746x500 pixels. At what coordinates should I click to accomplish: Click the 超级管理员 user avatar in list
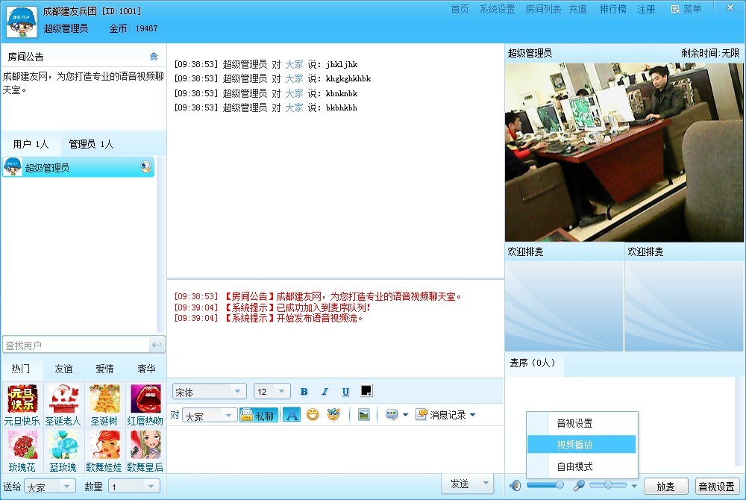pyautogui.click(x=13, y=167)
